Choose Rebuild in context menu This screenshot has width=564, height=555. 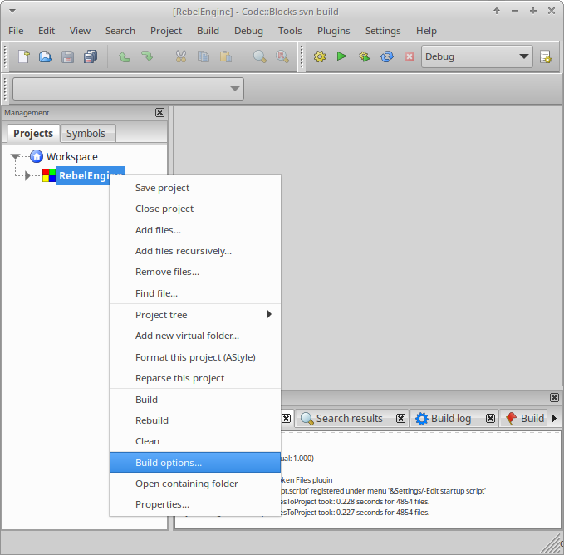coord(195,420)
